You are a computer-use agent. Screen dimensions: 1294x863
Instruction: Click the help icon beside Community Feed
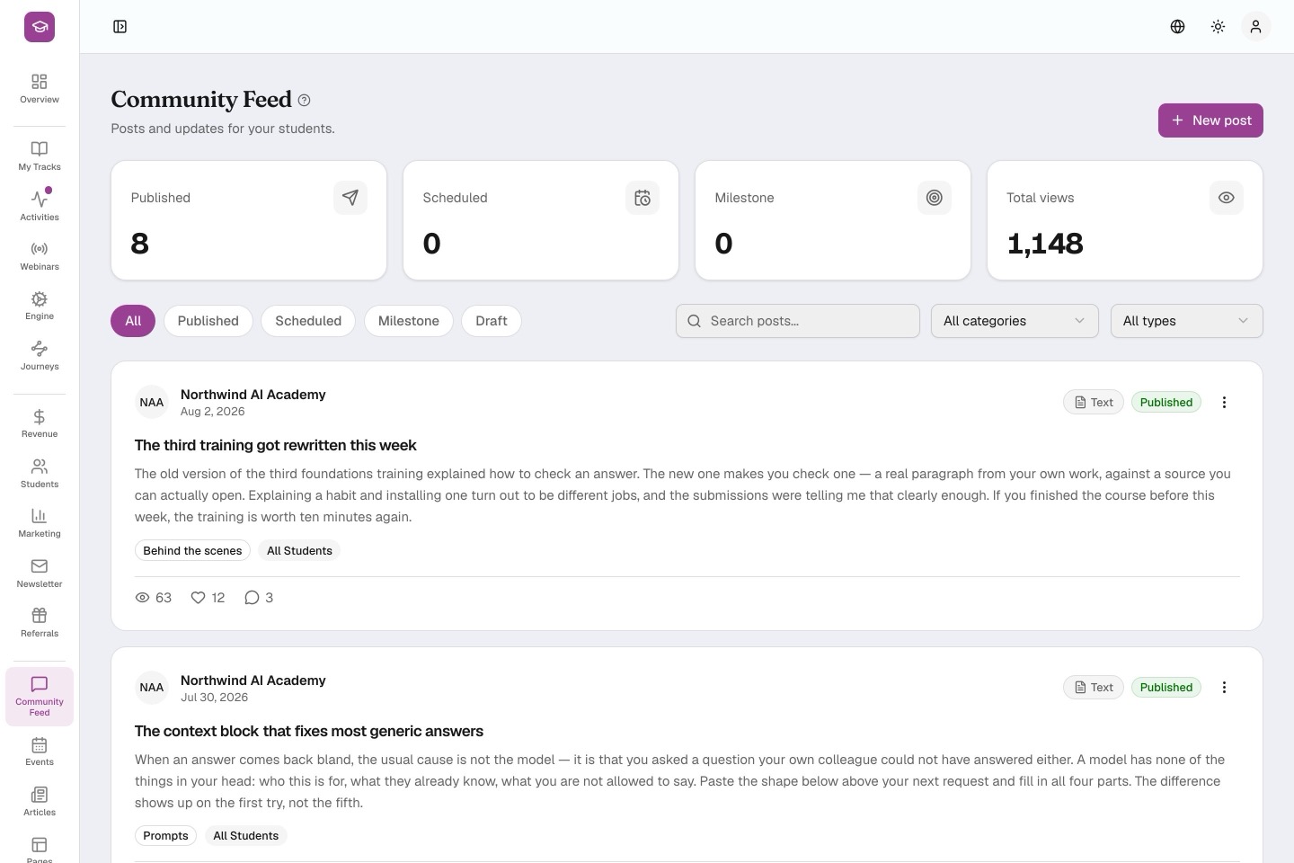pyautogui.click(x=304, y=100)
